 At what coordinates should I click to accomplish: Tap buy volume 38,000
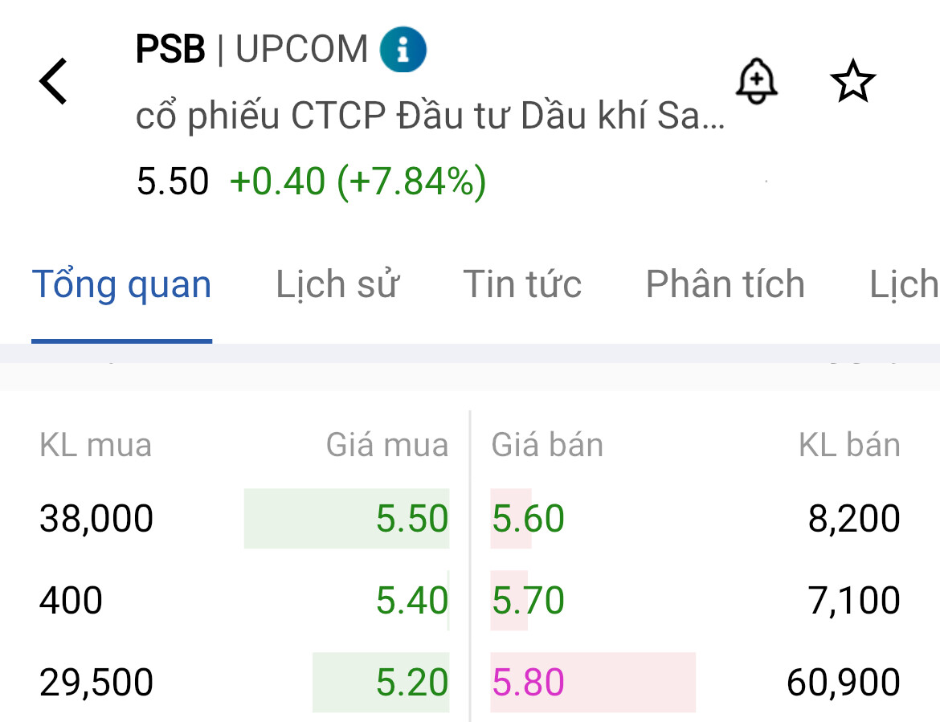[96, 519]
